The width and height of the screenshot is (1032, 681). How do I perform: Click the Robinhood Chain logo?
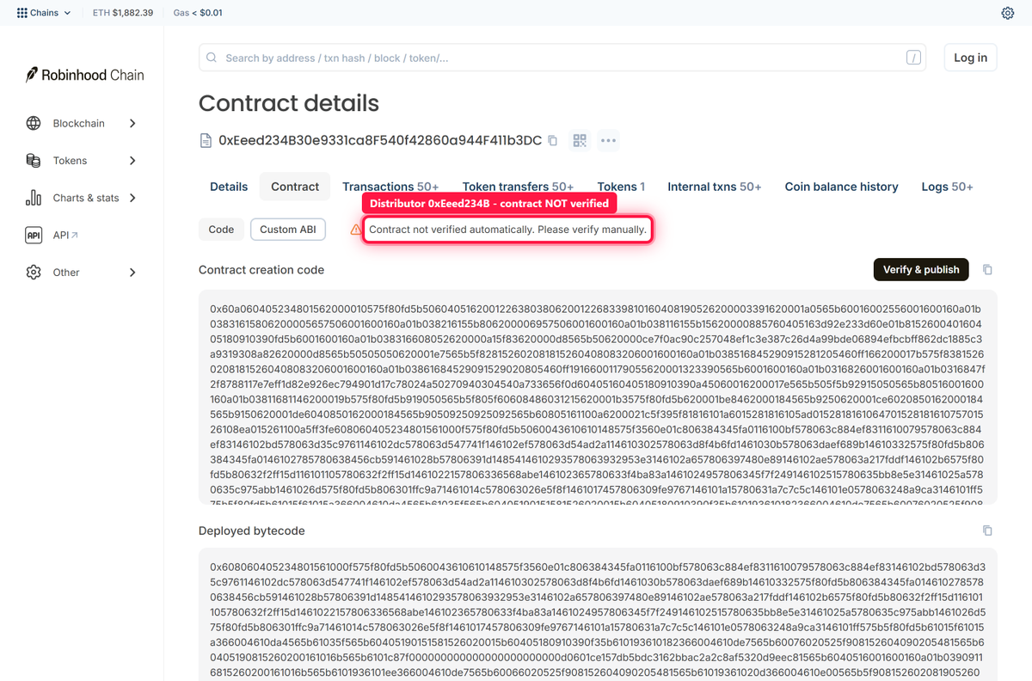[x=84, y=75]
